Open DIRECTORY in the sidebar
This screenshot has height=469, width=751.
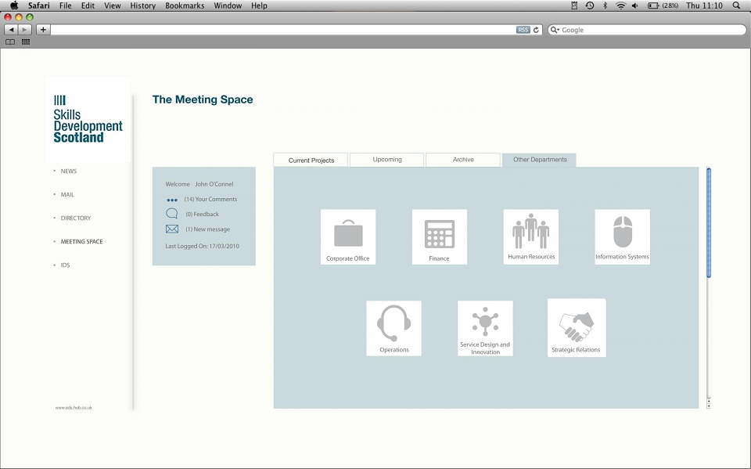tap(76, 218)
